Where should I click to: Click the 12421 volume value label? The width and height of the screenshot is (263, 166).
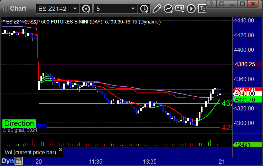pos(247,145)
